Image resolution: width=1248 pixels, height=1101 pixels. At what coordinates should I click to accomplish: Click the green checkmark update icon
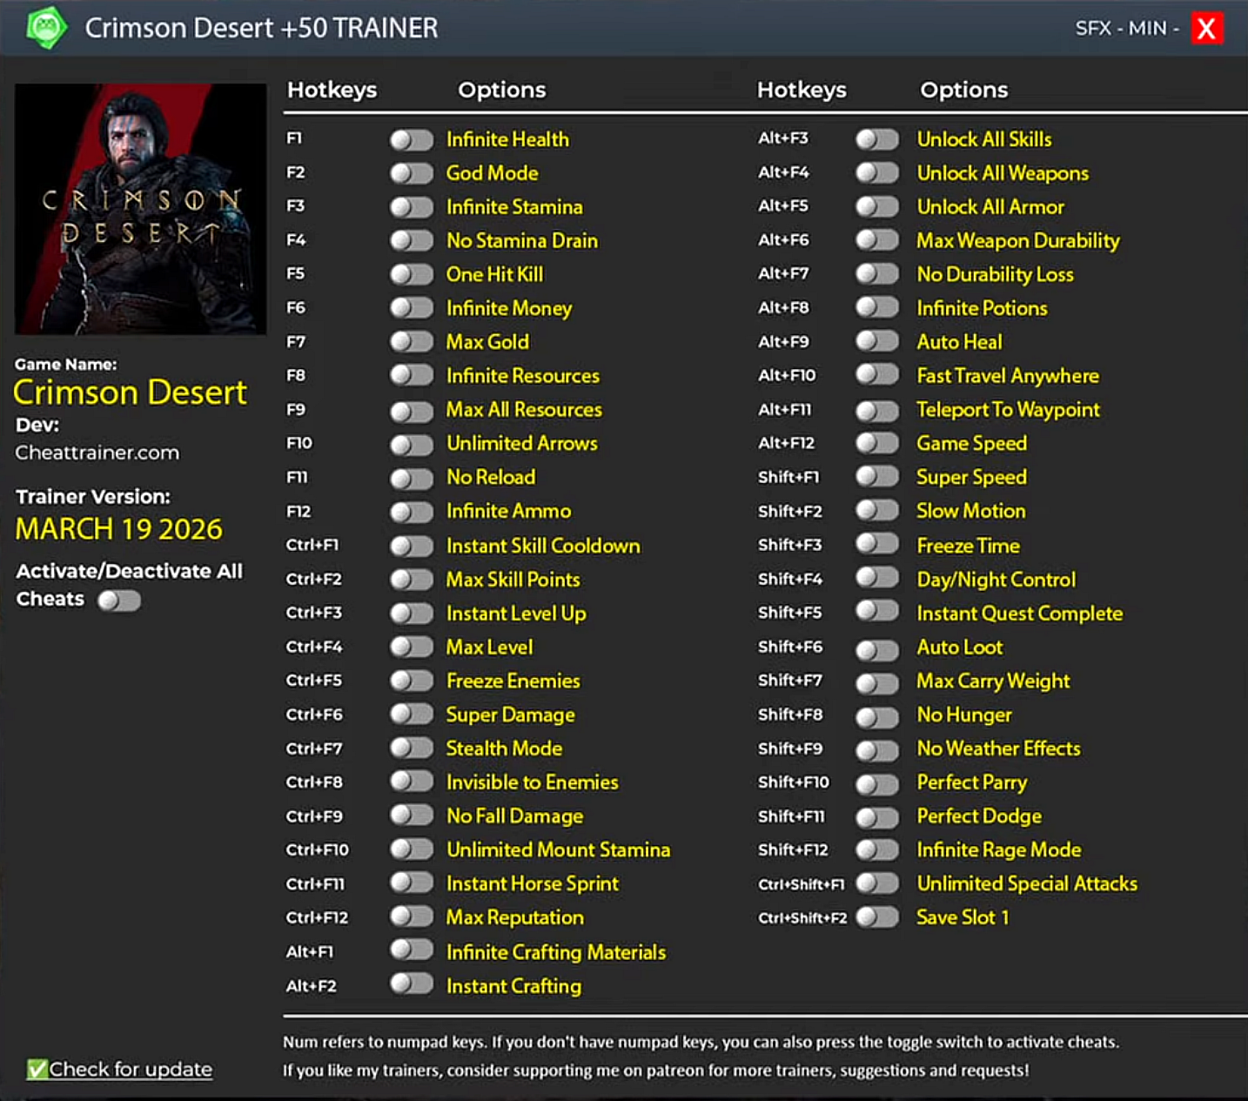click(37, 1069)
